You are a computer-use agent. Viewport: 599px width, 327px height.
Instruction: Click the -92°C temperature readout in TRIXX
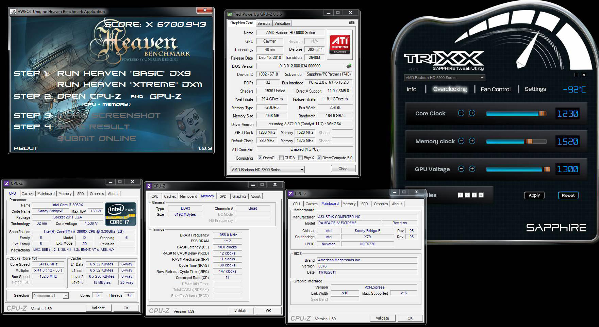(575, 89)
